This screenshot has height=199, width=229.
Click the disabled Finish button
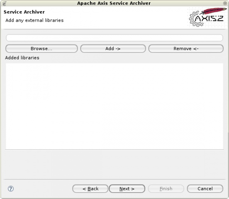pyautogui.click(x=166, y=189)
